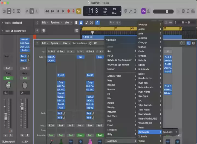This screenshot has width=197, height=144.
Task: Open Quick Help question mark icon
Action: coord(14,11)
